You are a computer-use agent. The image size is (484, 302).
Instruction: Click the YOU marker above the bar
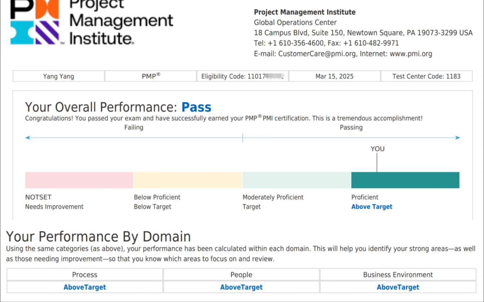tap(378, 149)
